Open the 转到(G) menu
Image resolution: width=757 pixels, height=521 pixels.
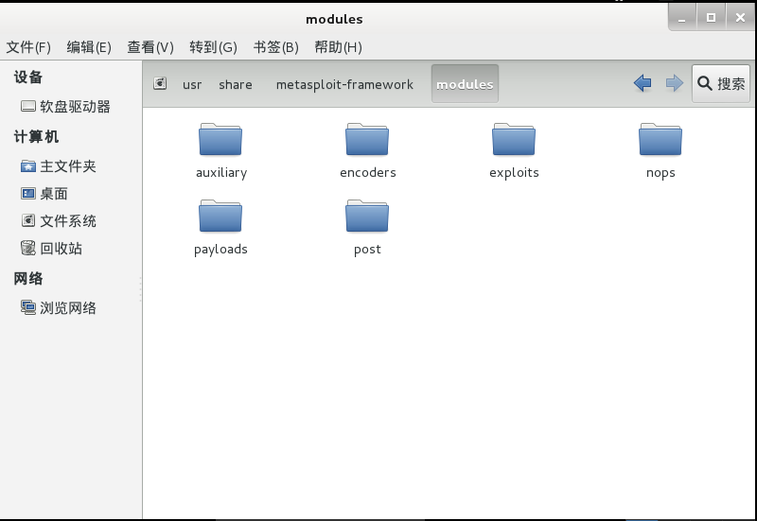point(213,47)
